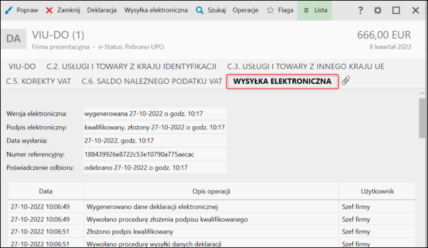Click the red X Zamknij icon
Image resolution: width=428 pixels, height=248 pixels.
[x=49, y=11]
